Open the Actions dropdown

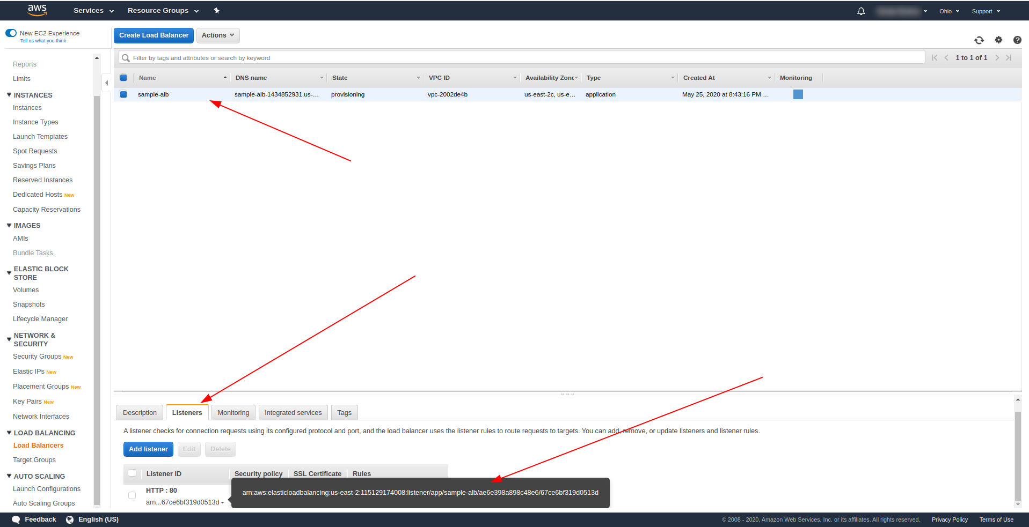218,35
